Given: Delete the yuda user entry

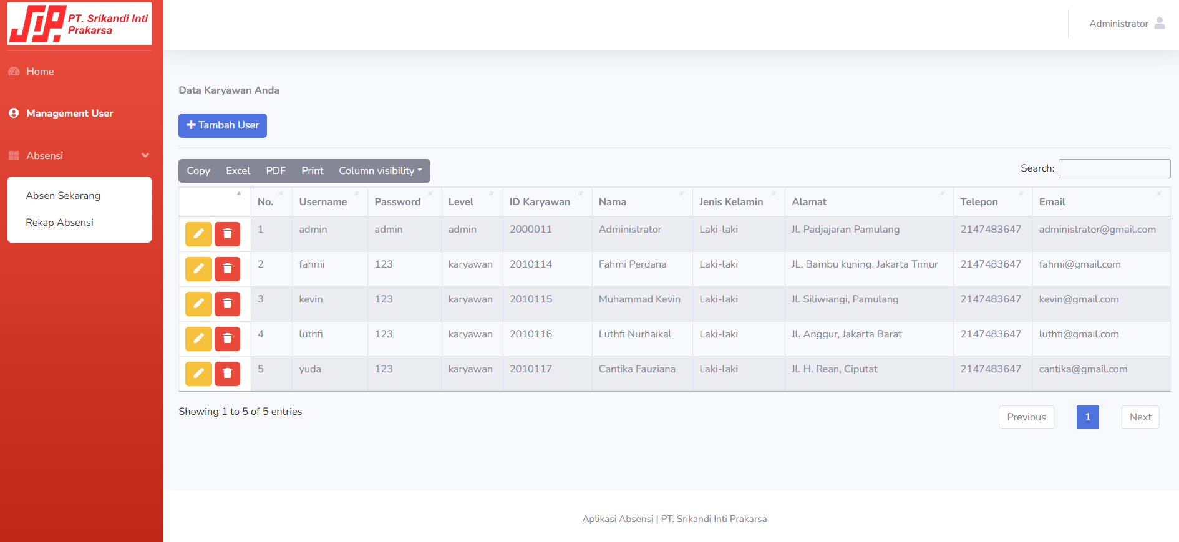Looking at the screenshot, I should click(x=227, y=374).
